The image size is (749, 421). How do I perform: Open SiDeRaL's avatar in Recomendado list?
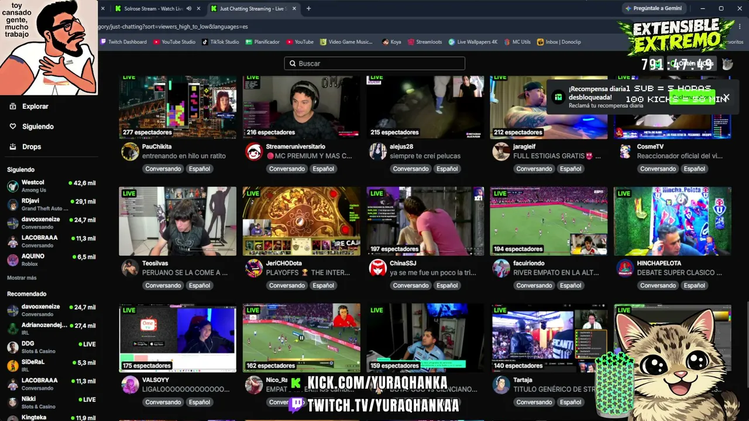(12, 366)
